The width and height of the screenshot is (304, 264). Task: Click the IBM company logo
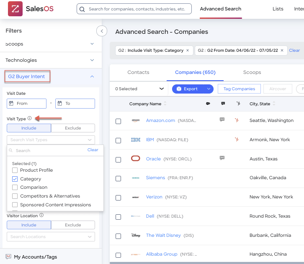[x=136, y=140]
